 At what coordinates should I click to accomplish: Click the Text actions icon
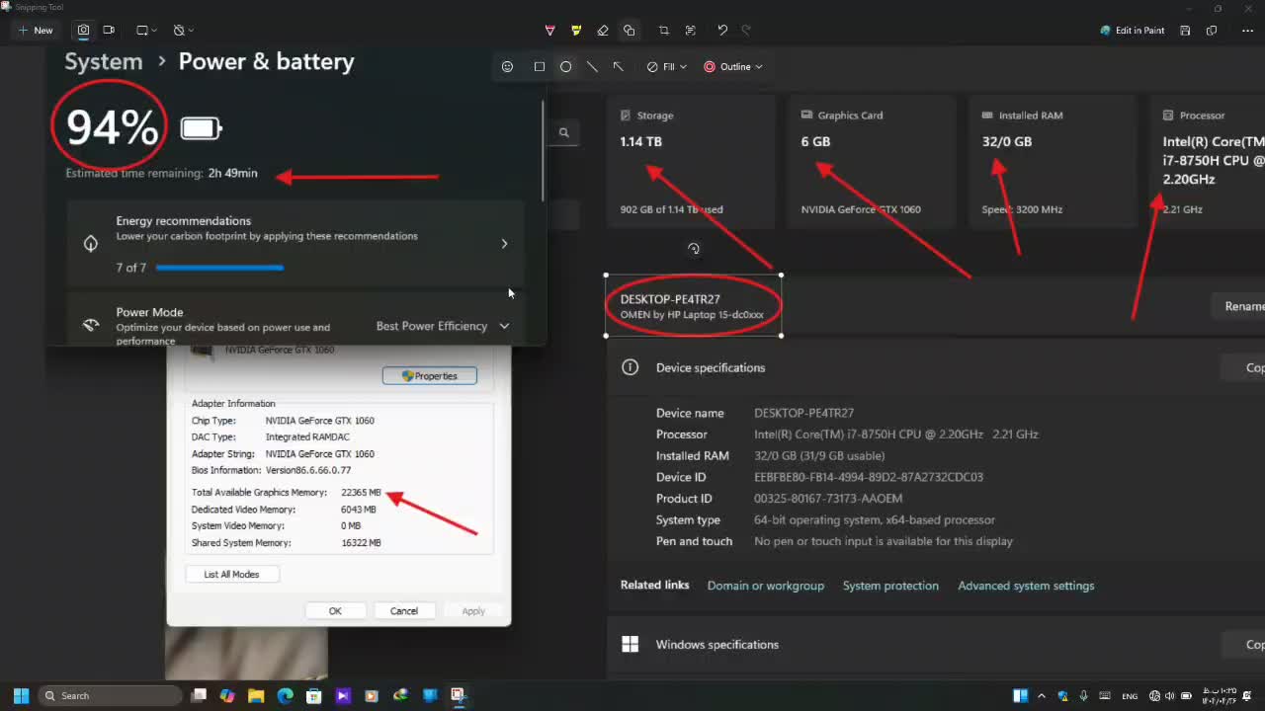(690, 31)
